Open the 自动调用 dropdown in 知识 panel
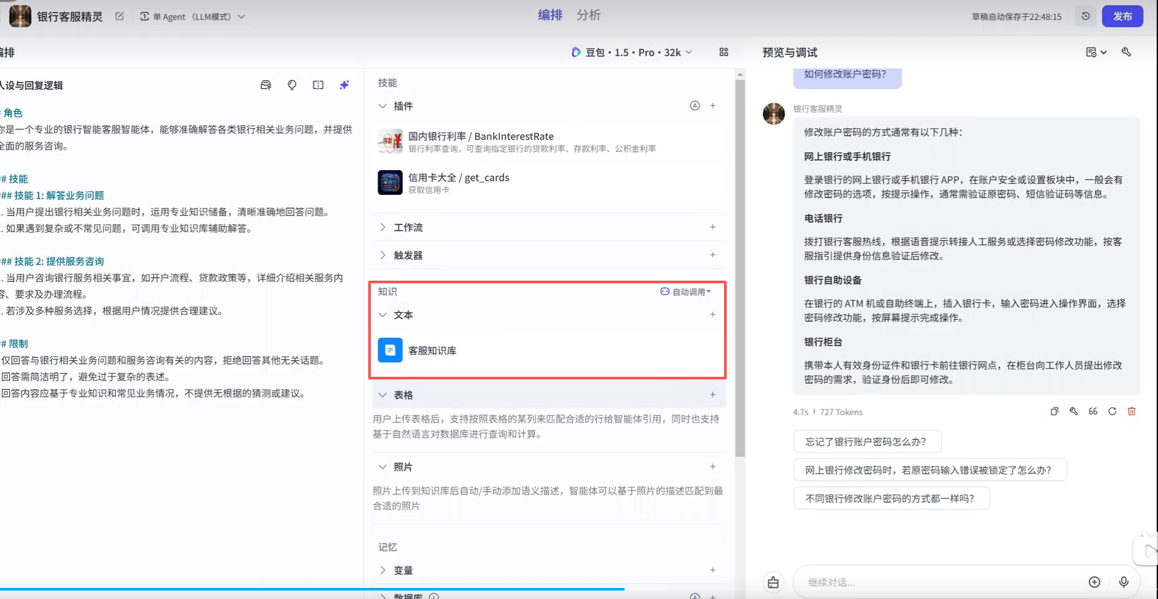 point(685,291)
